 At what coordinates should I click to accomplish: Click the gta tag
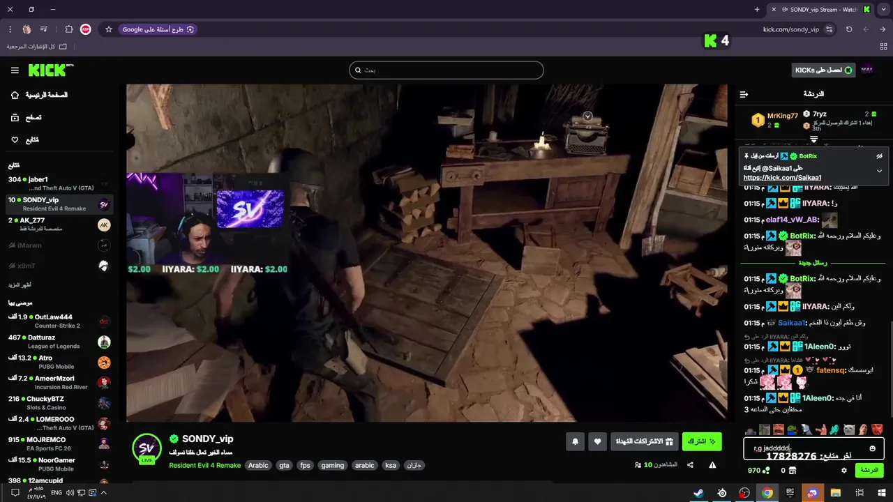click(x=284, y=465)
